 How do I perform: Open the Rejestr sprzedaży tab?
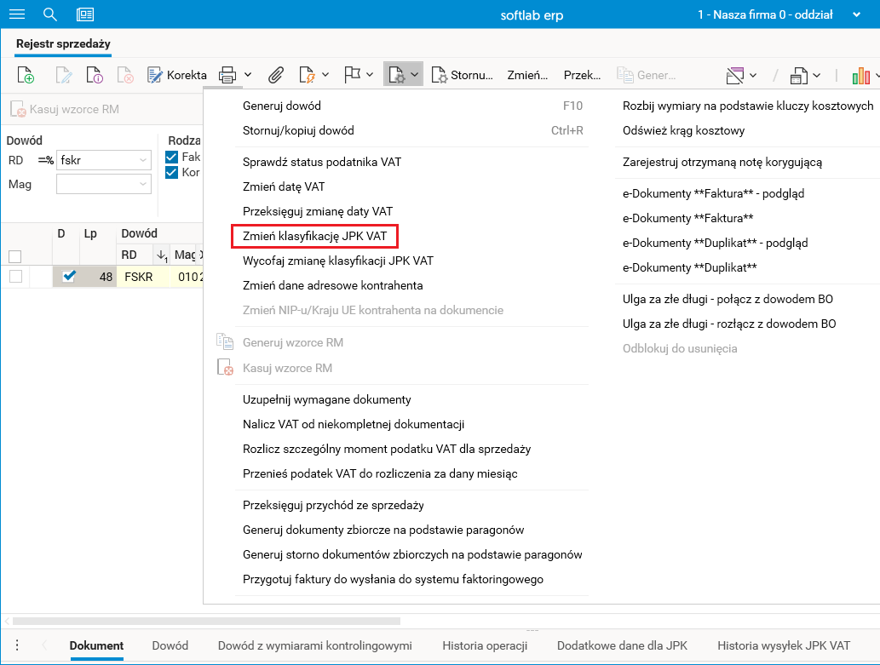point(63,43)
